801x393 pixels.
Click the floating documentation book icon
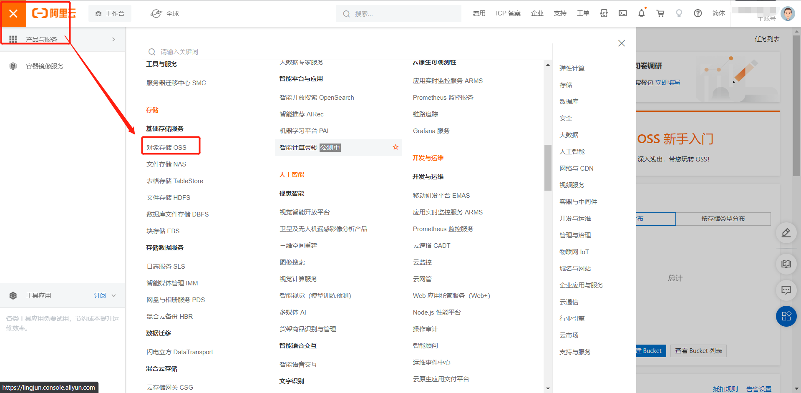(786, 264)
